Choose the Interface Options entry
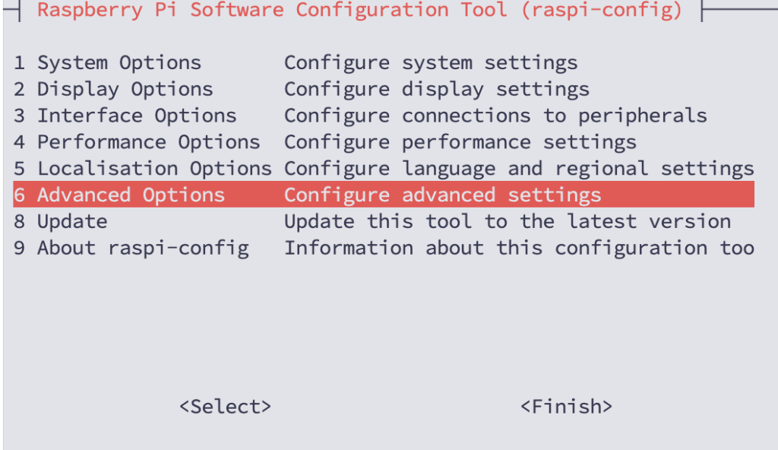Image resolution: width=778 pixels, height=450 pixels. [137, 116]
